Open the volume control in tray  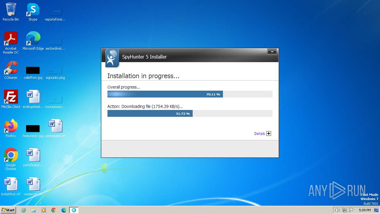pos(337,210)
